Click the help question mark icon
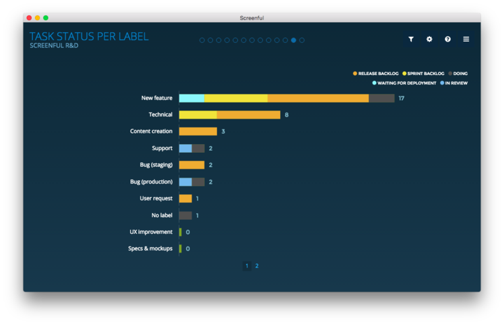The height and width of the screenshot is (325, 504). click(x=448, y=40)
